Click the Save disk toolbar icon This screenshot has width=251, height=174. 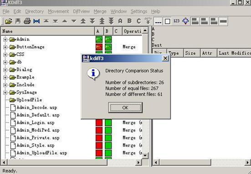tap(18, 21)
